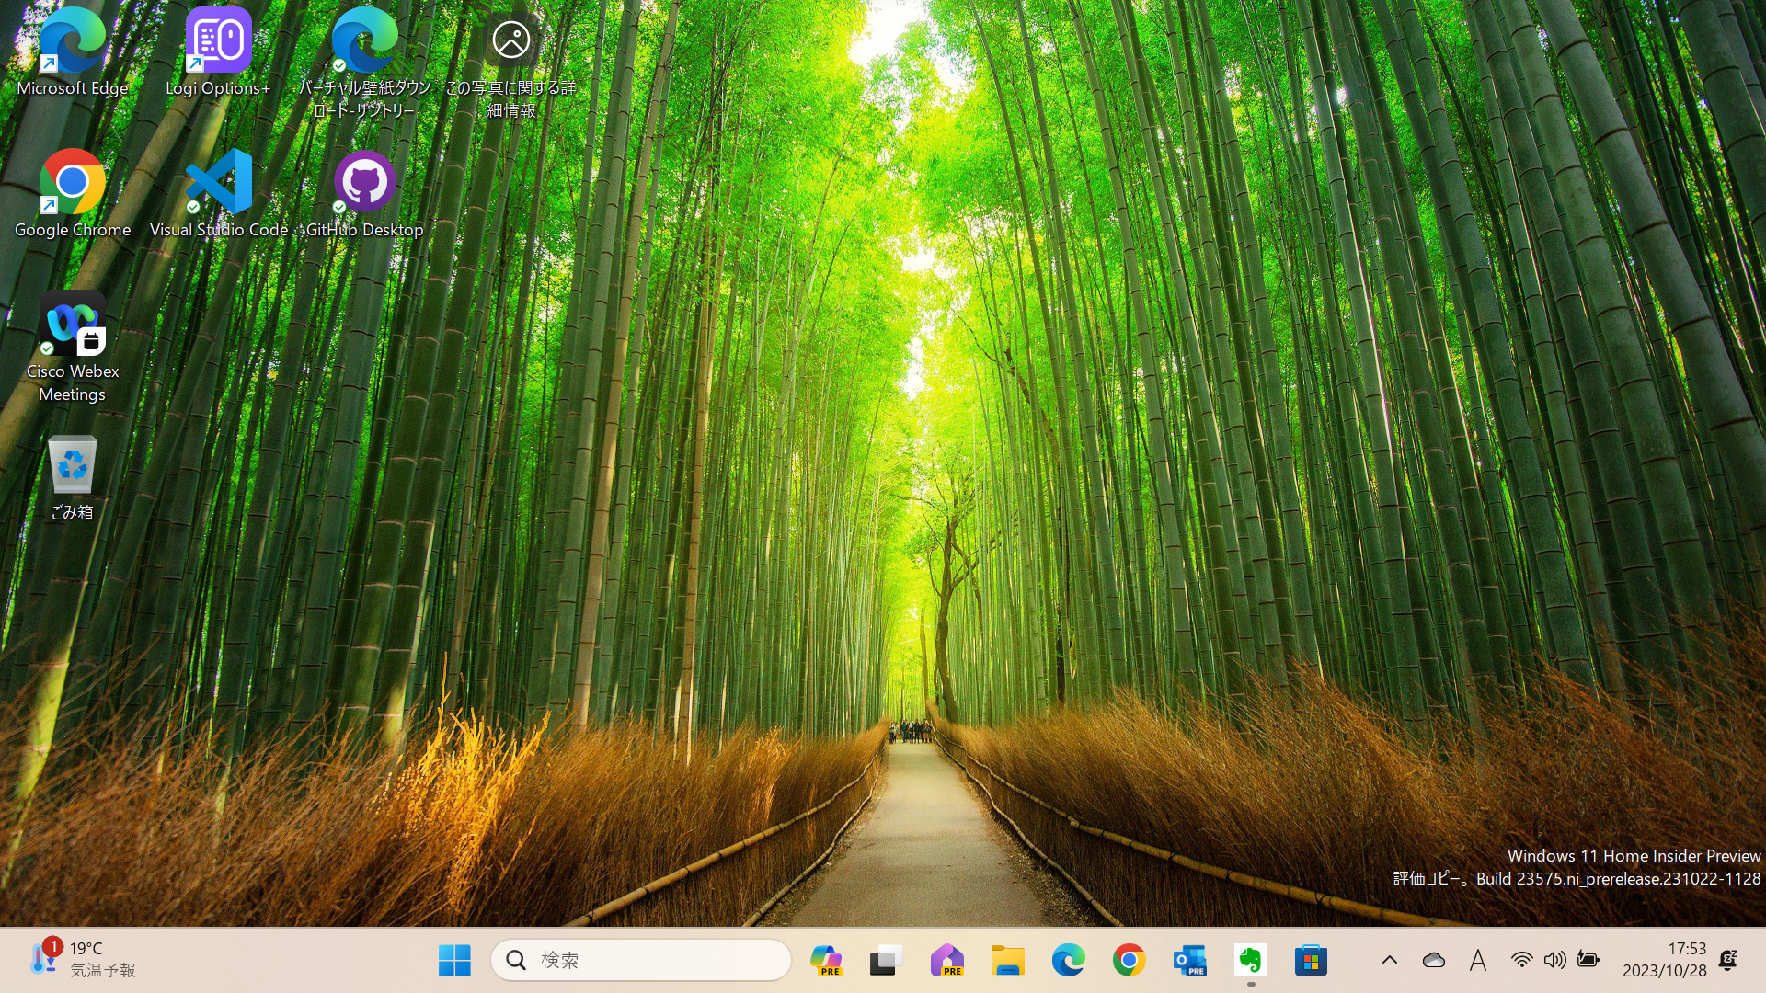Select the GitHub Desktop icon
Image resolution: width=1766 pixels, height=993 pixels.
pyautogui.click(x=364, y=195)
